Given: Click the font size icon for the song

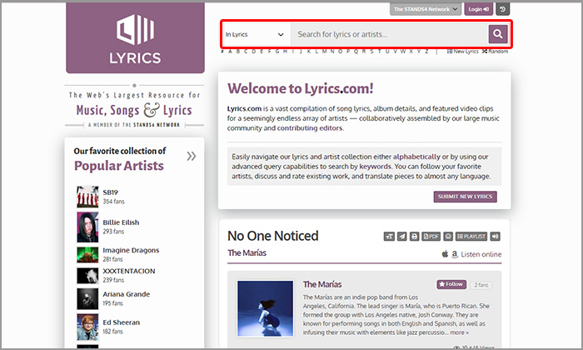Looking at the screenshot, I should pos(389,237).
